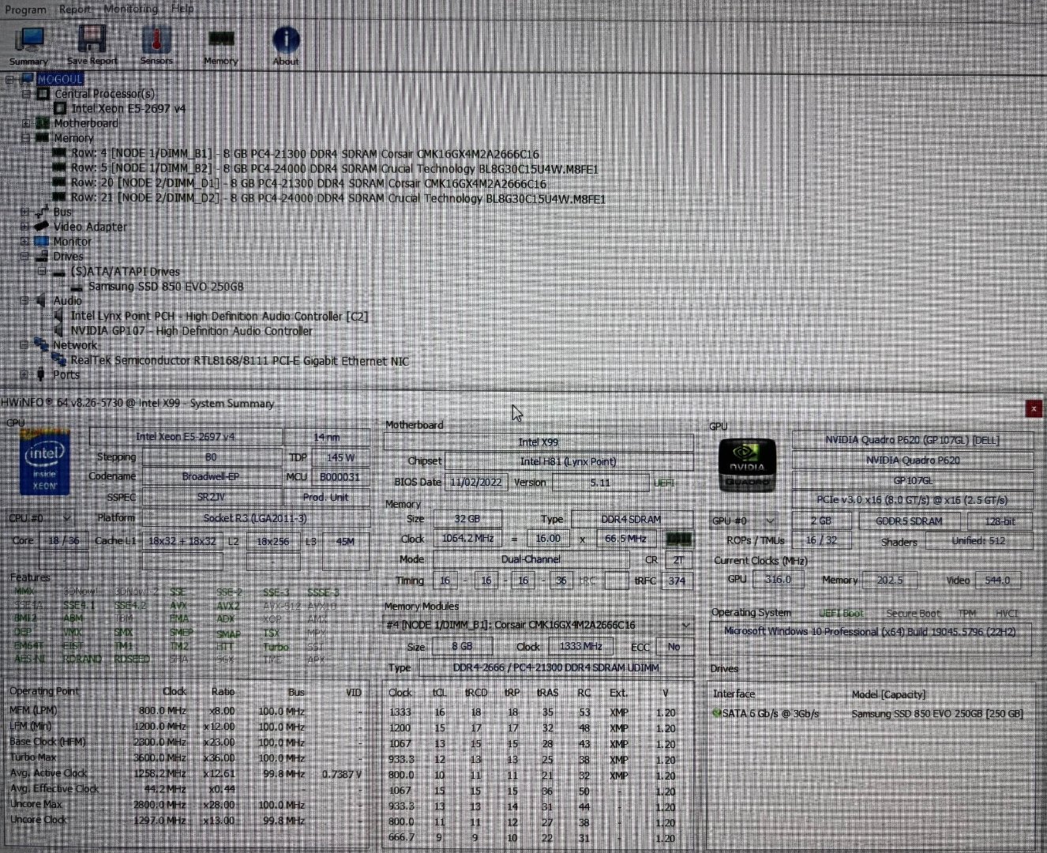Click the Ports icon in tree
The height and width of the screenshot is (853, 1047).
(41, 375)
